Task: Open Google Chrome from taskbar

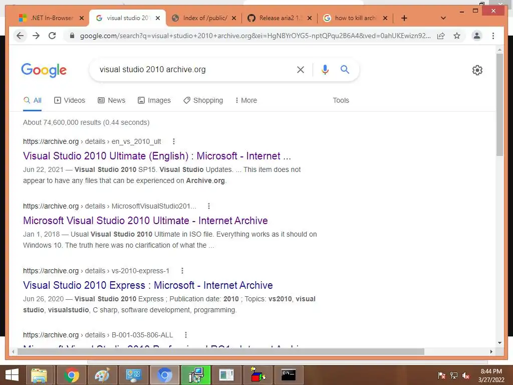Action: point(71,375)
